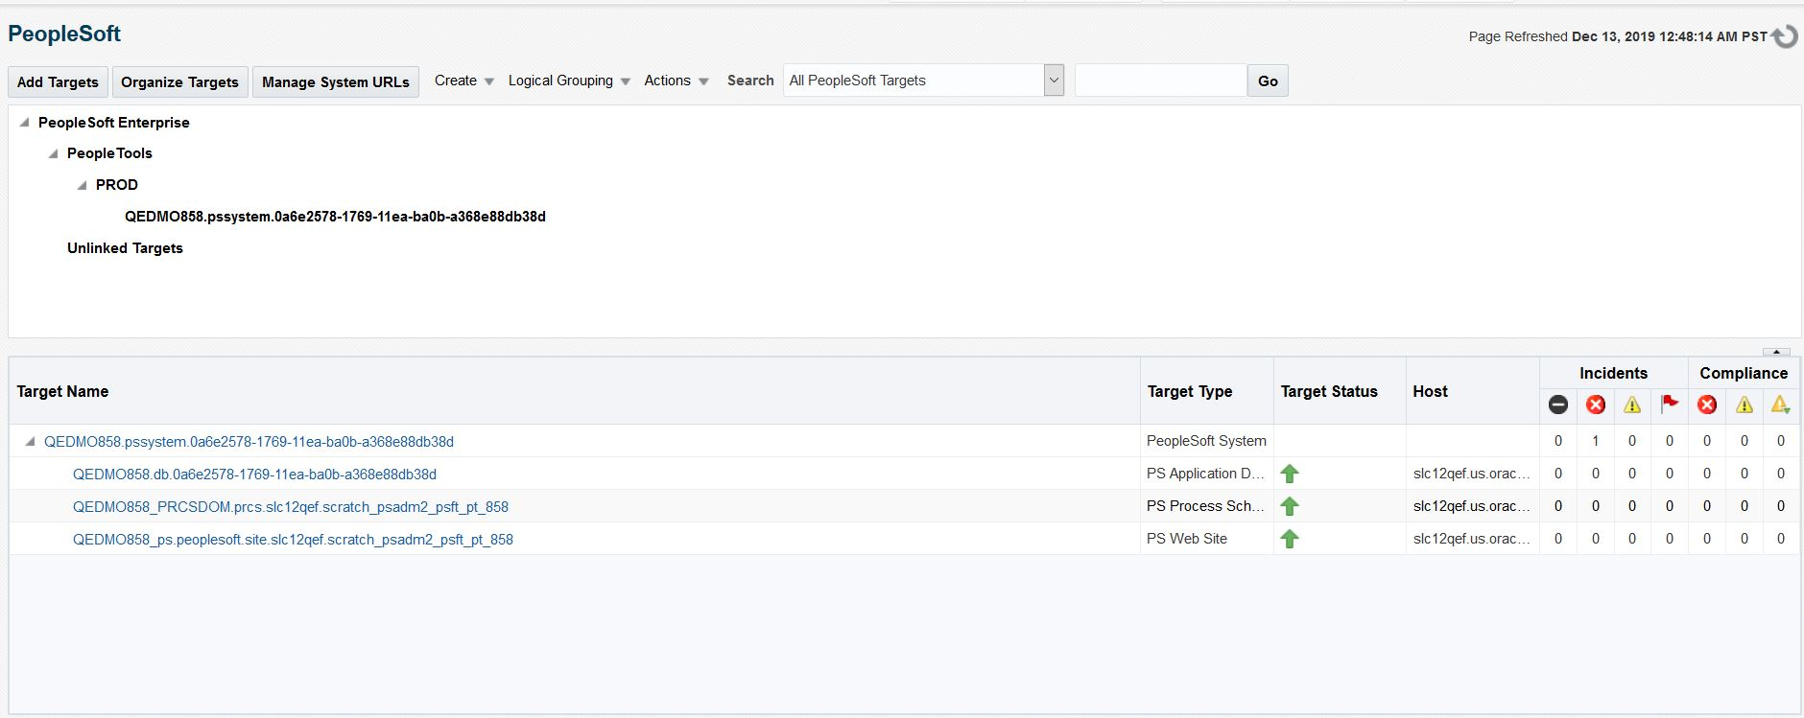The width and height of the screenshot is (1804, 718).
Task: Open the QEDMO858.pssystem target link in table
Action: point(249,442)
